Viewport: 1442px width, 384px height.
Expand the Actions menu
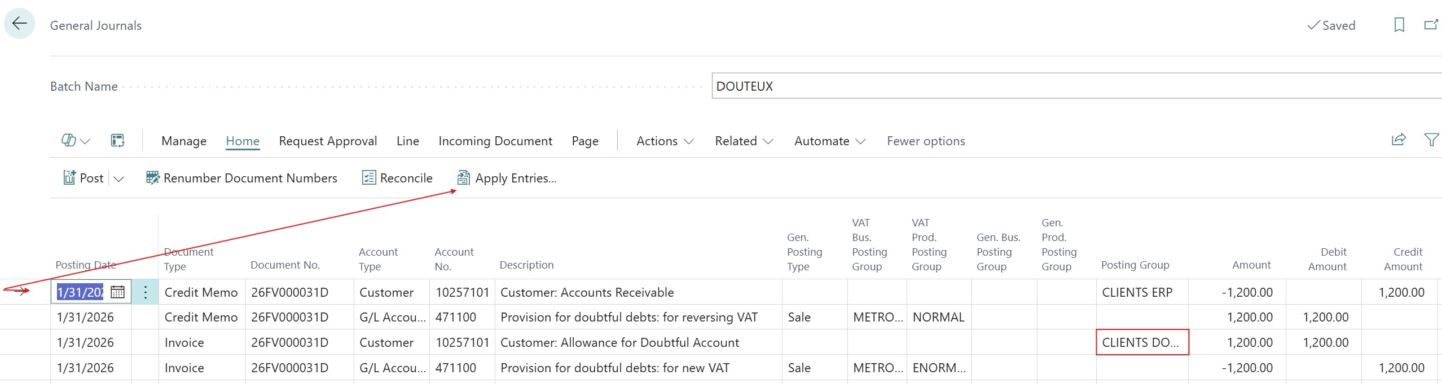[665, 141]
